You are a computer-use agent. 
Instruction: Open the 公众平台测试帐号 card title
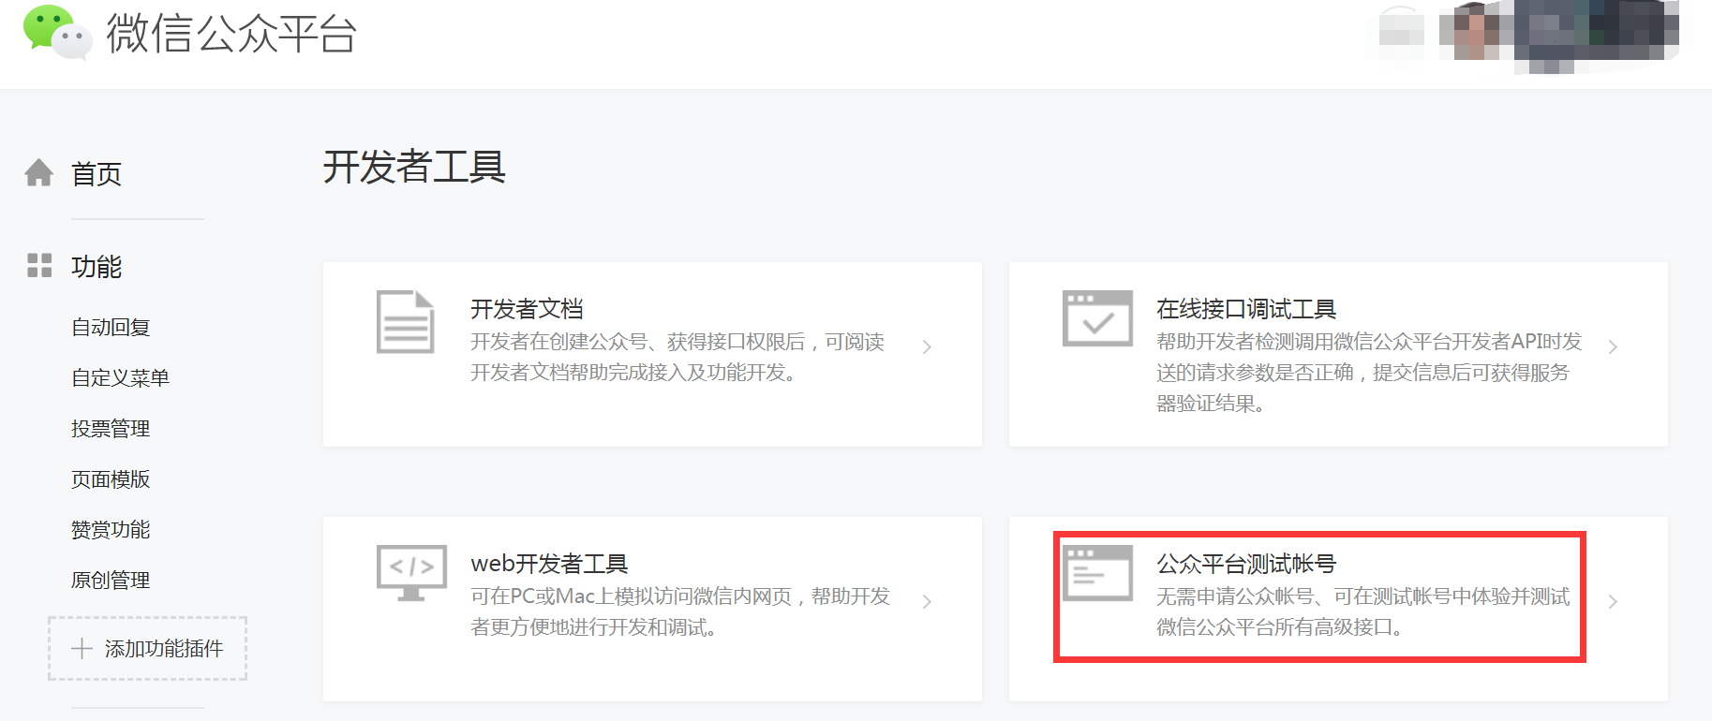1246,564
